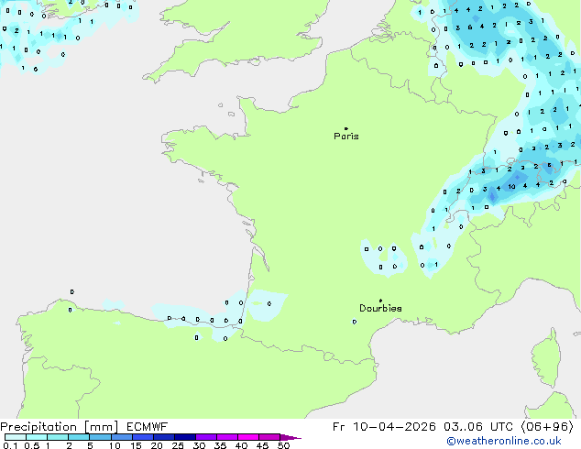Click the '0.1' legend scale label

click(10, 445)
